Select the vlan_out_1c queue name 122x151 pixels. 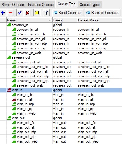coord(26,123)
